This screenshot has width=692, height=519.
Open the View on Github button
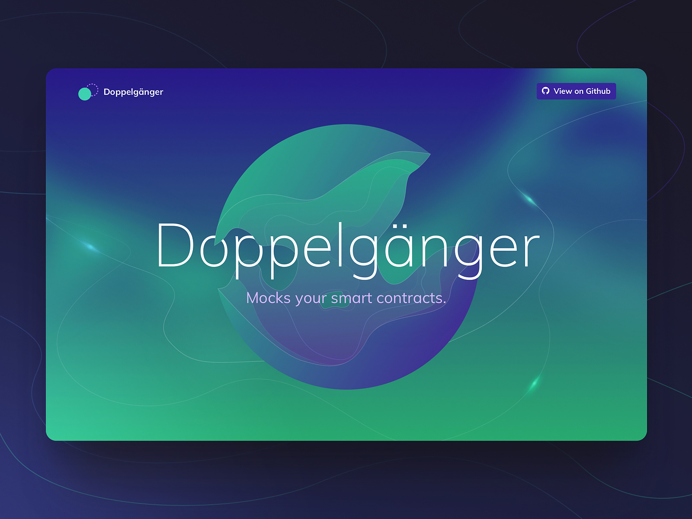click(577, 91)
